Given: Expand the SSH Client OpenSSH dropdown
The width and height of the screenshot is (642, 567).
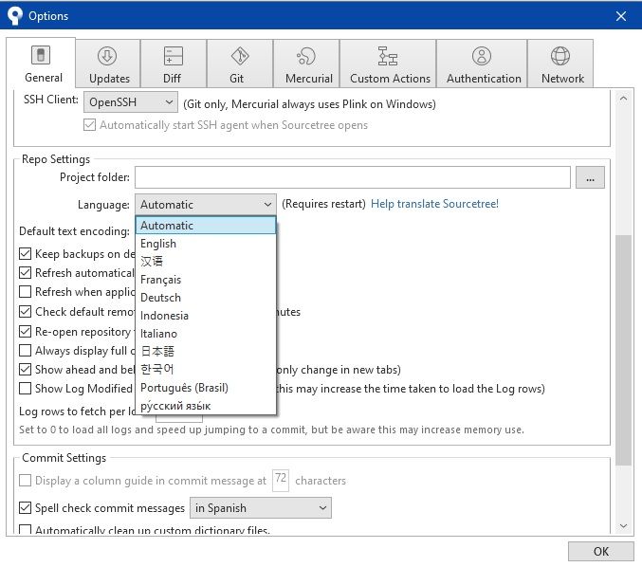Looking at the screenshot, I should point(131,102).
